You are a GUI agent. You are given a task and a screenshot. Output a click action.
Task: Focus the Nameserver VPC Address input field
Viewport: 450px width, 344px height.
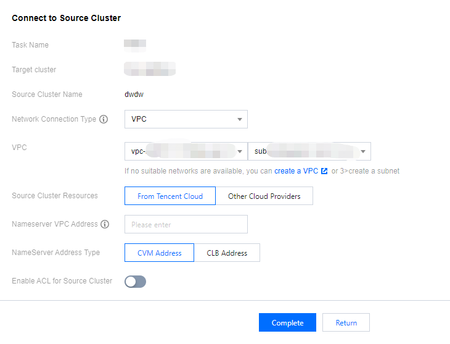tap(186, 224)
